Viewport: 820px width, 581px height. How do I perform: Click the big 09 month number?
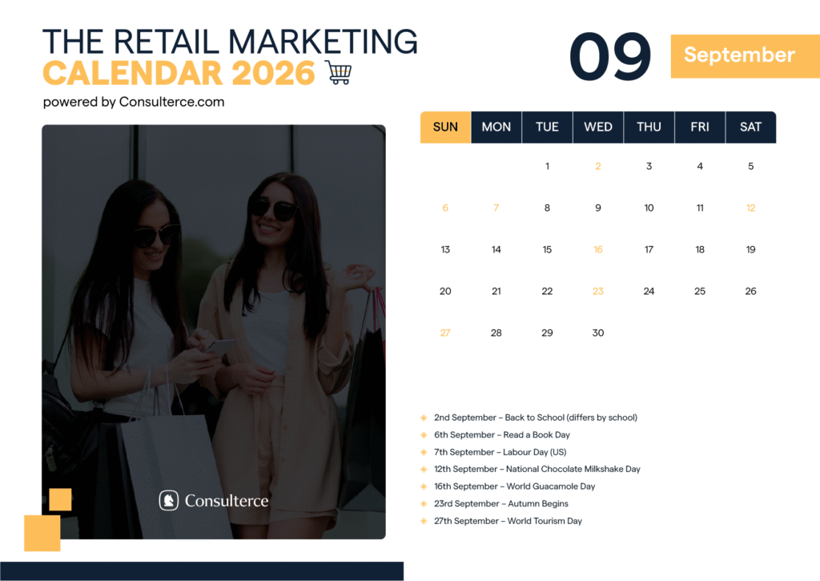(x=610, y=54)
